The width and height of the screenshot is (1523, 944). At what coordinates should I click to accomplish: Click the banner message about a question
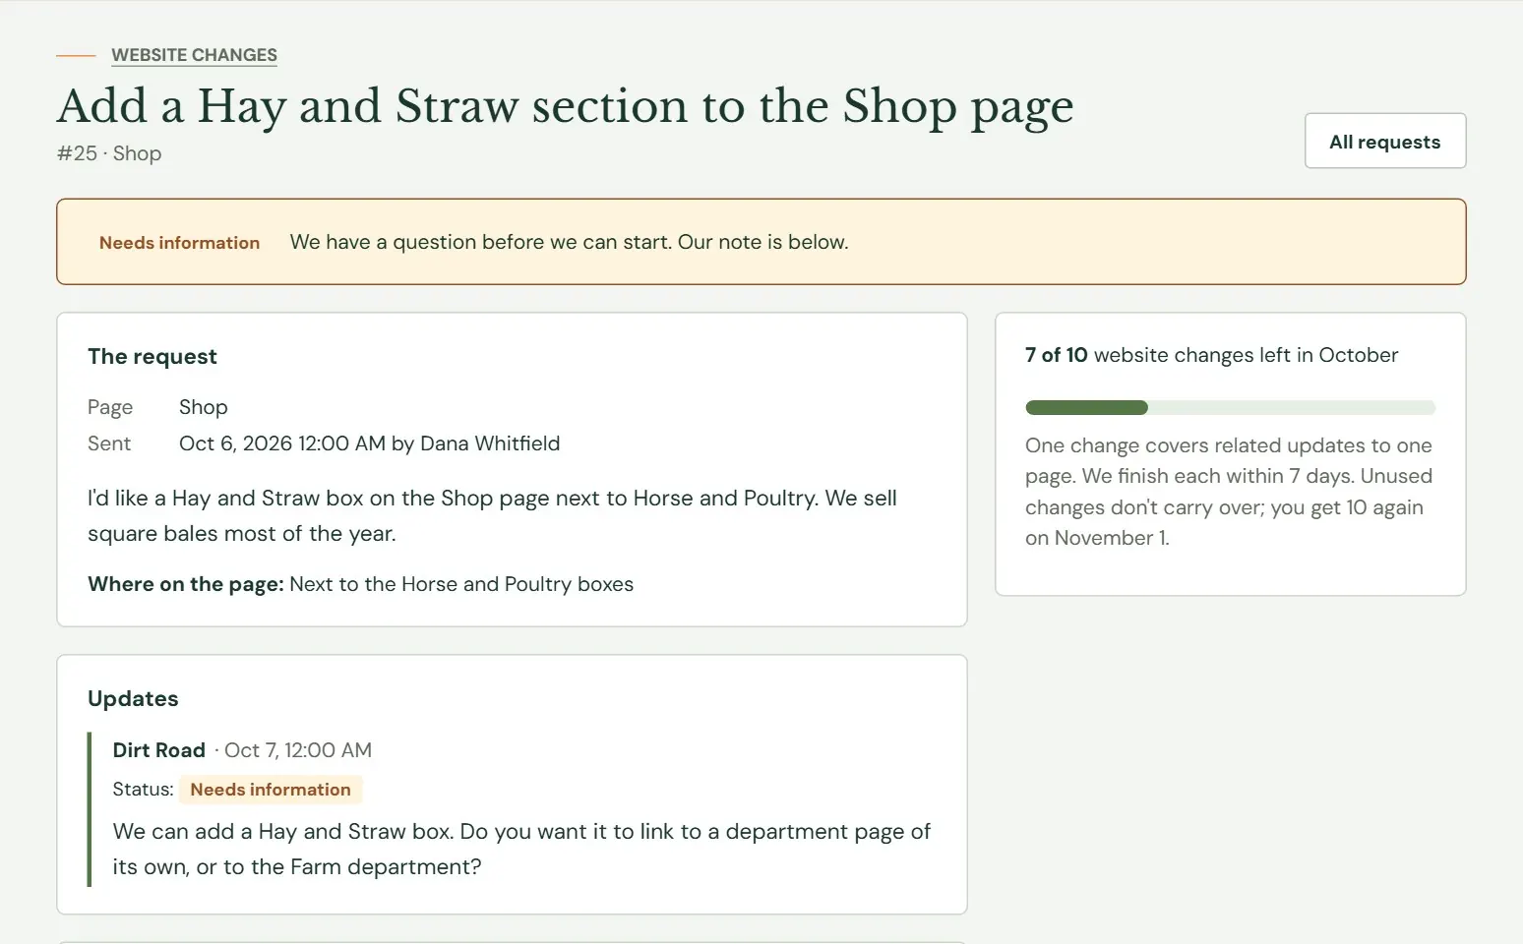tap(569, 242)
